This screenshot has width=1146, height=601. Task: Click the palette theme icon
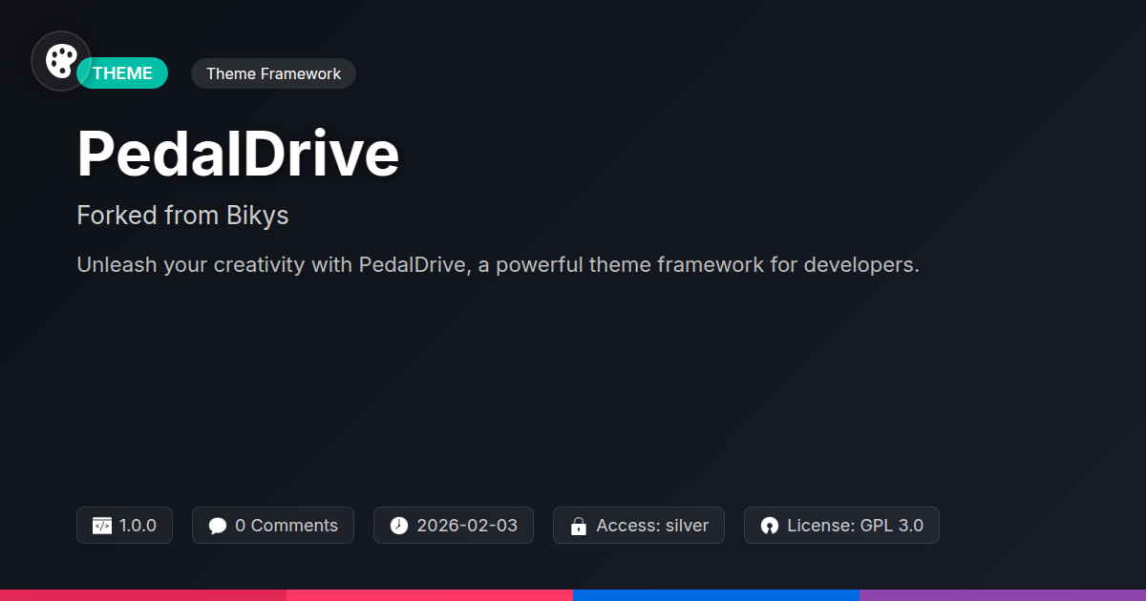61,61
